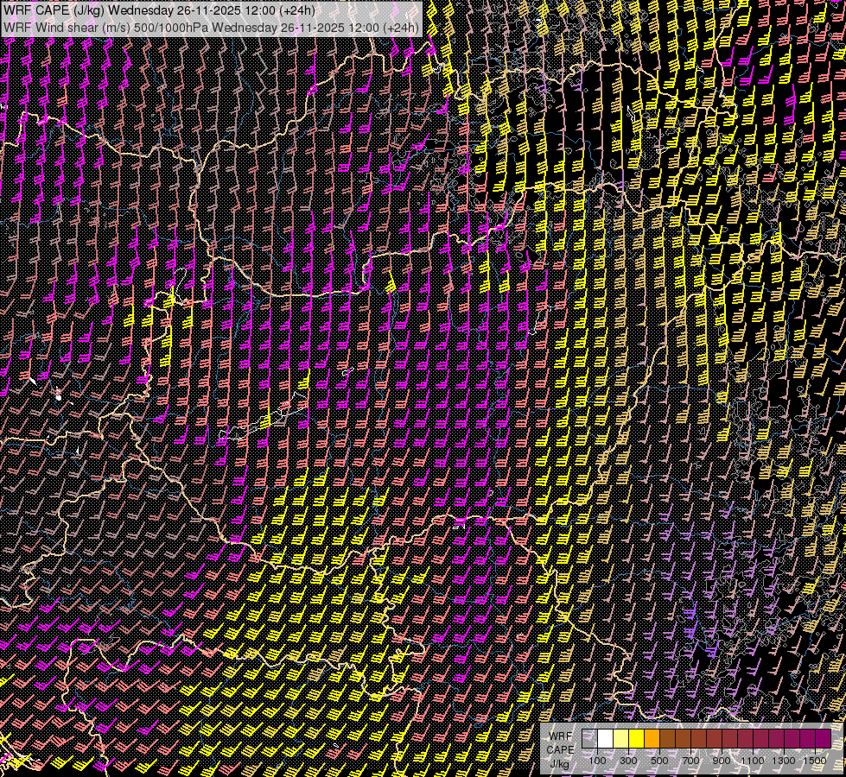Click the orange swatch in the CAPE legend
The height and width of the screenshot is (777, 846).
point(652,739)
